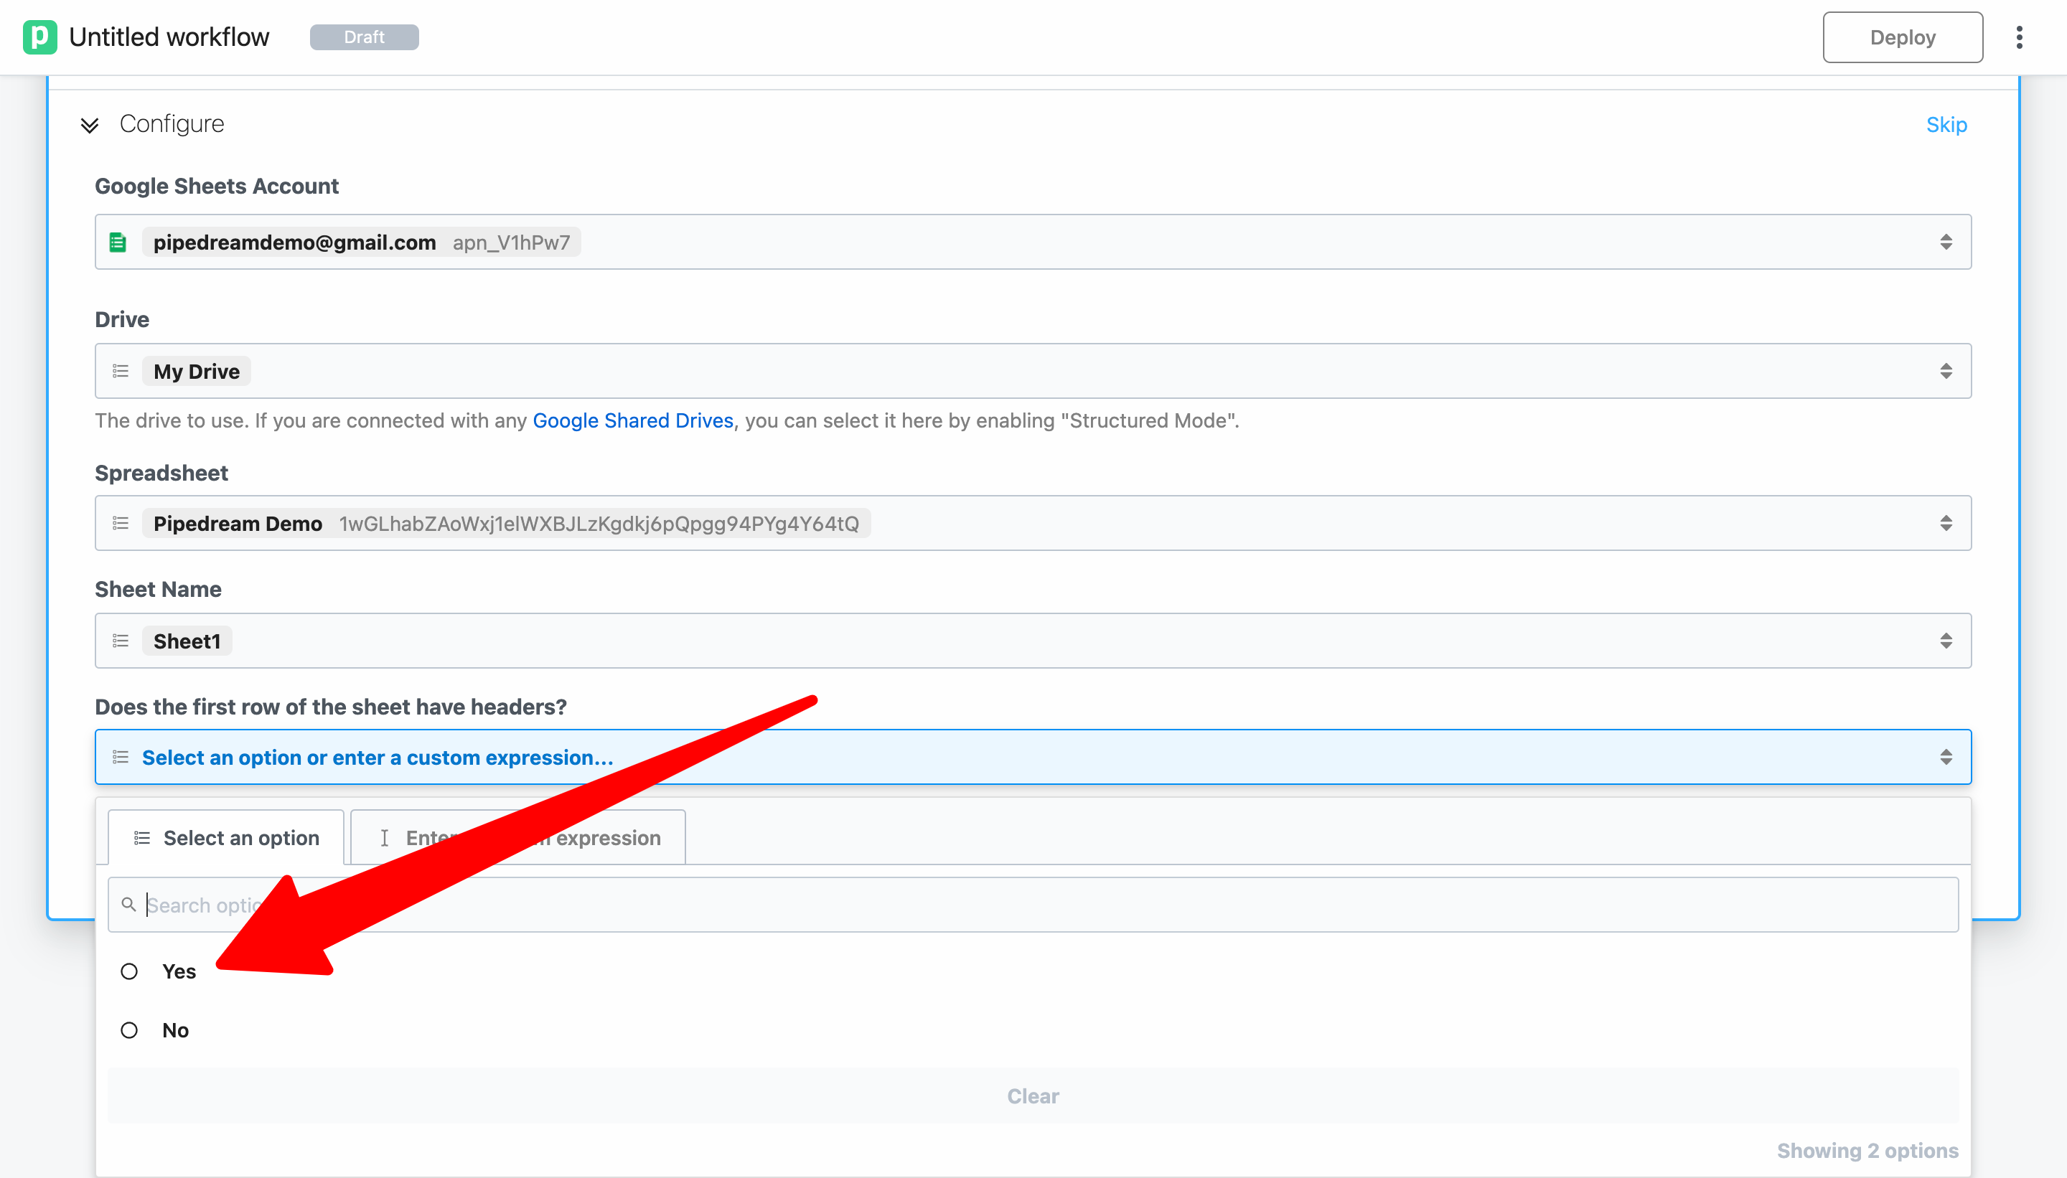
Task: Click the Pipedream logo icon
Action: click(39, 37)
